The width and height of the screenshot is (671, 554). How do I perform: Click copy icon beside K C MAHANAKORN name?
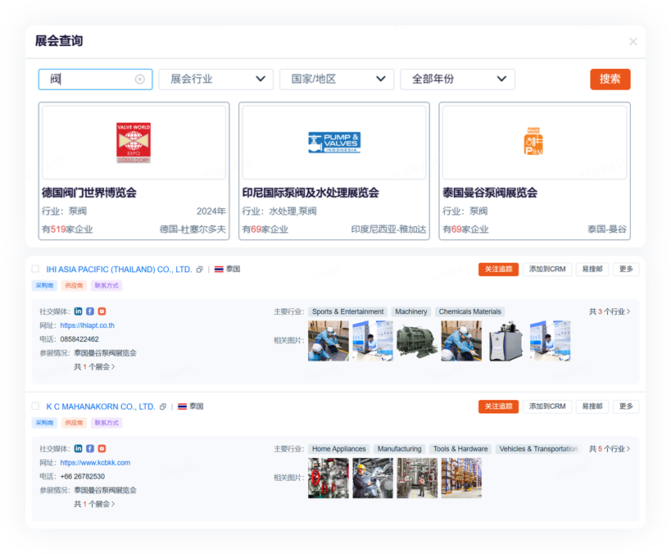163,406
